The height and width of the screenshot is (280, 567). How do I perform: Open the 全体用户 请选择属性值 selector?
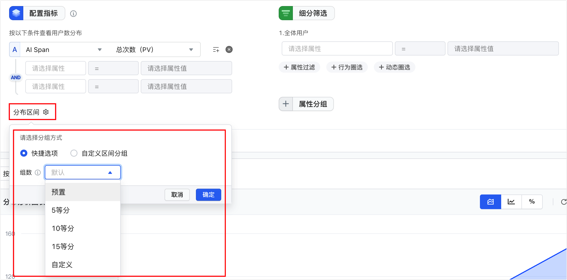(503, 48)
